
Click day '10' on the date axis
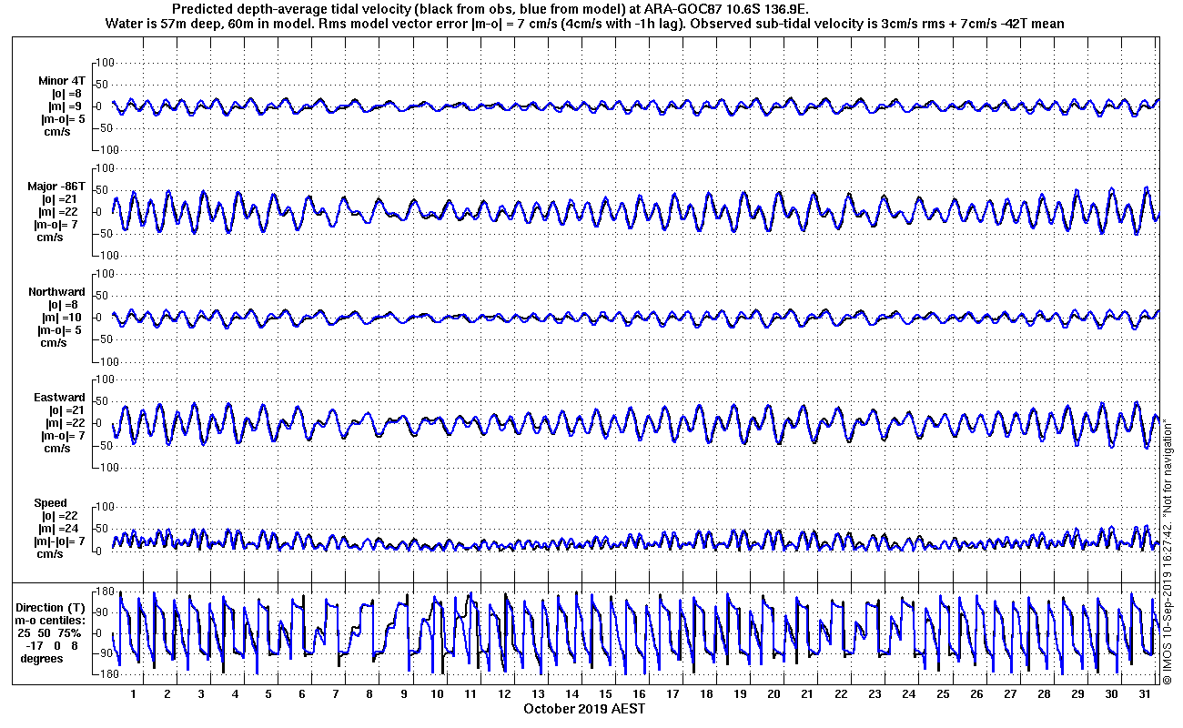coord(437,694)
